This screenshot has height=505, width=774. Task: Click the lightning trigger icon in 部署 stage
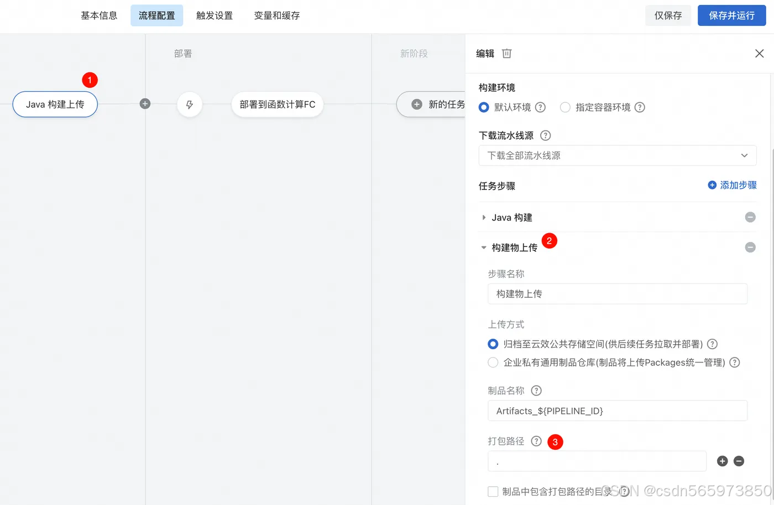(x=190, y=104)
